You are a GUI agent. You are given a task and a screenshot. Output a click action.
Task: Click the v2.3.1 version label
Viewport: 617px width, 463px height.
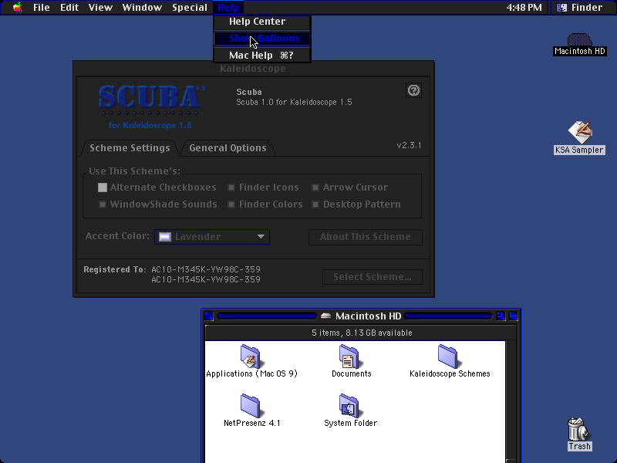[x=409, y=145]
